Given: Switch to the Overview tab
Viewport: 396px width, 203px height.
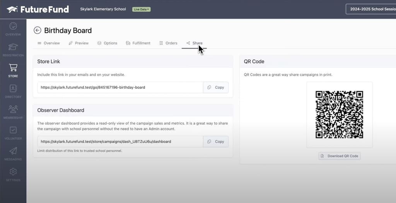Looking at the screenshot, I should point(49,43).
